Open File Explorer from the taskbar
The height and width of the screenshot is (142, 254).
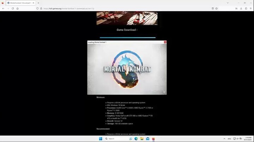(142, 138)
